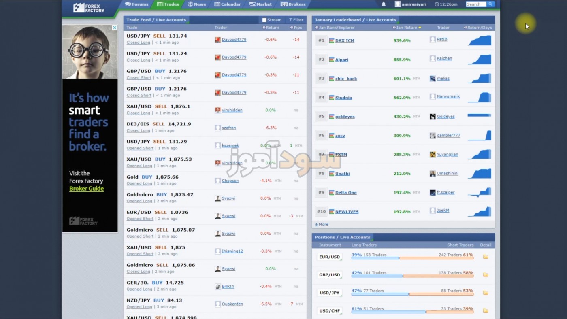Click the GBP/USD long/short traders bar

(412, 276)
